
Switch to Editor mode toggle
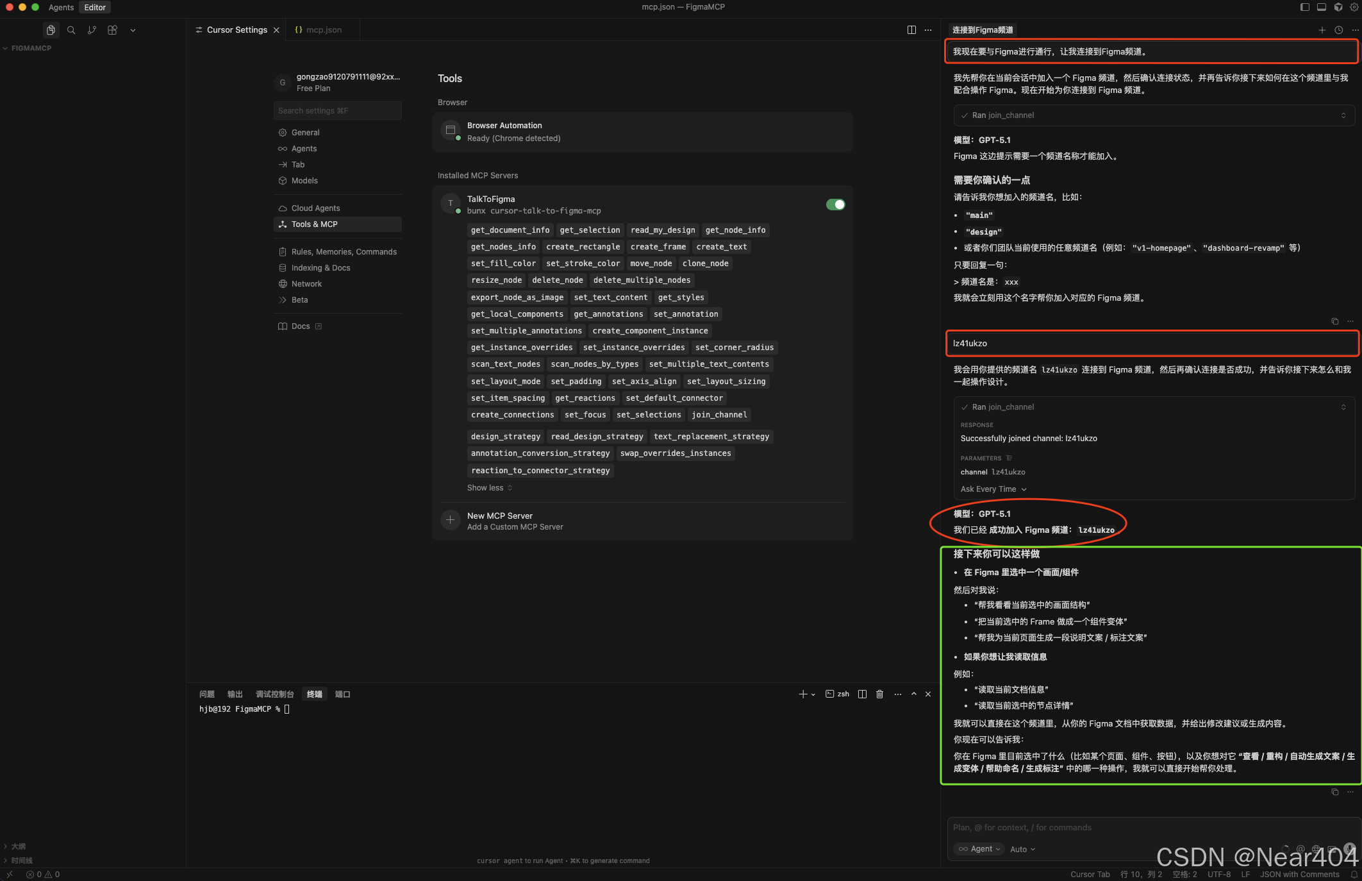point(95,7)
